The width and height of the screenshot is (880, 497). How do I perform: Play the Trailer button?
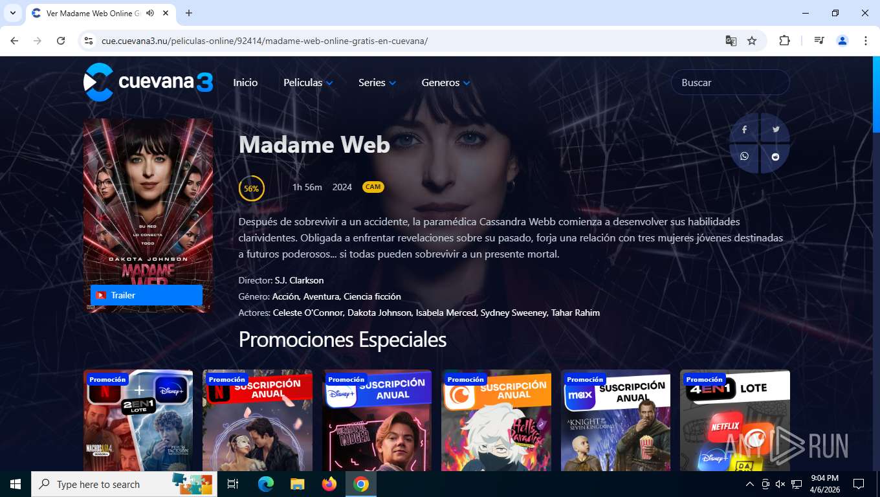point(146,295)
